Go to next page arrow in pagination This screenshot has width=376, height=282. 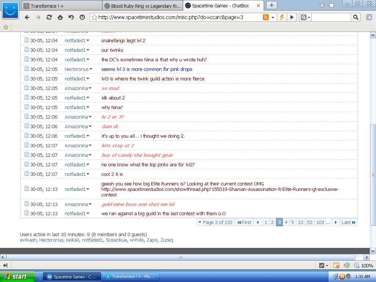click(336, 222)
